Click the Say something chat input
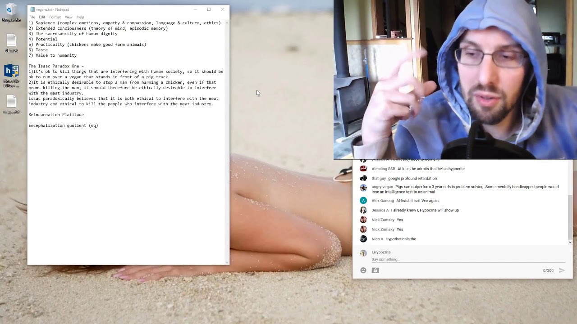The image size is (577, 324). pyautogui.click(x=468, y=260)
